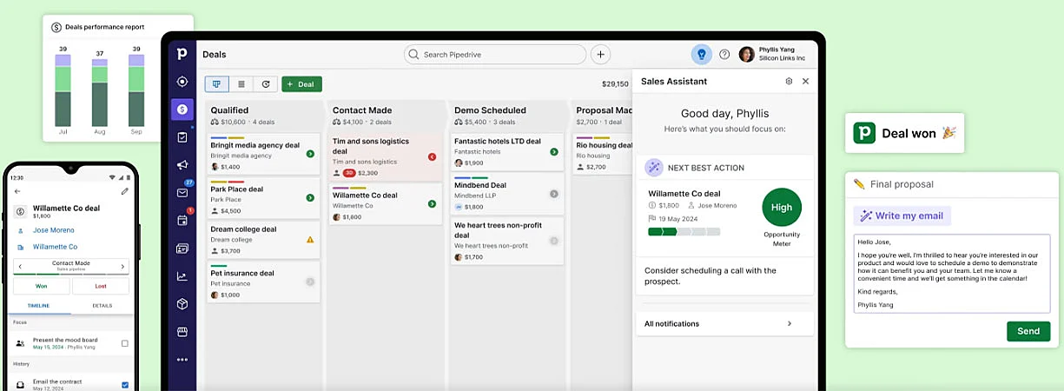
Task: Open the Products box icon in sidebar
Action: coord(182,304)
